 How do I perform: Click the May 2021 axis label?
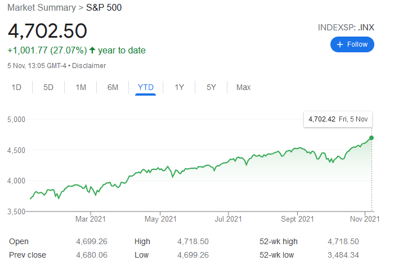pyautogui.click(x=160, y=219)
